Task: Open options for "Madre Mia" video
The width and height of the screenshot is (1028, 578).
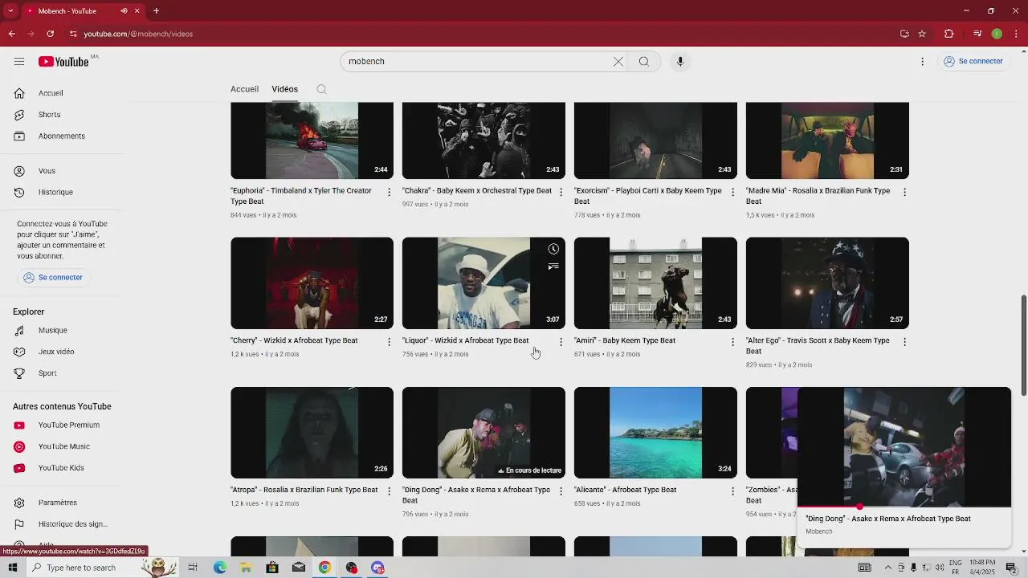Action: coord(904,192)
